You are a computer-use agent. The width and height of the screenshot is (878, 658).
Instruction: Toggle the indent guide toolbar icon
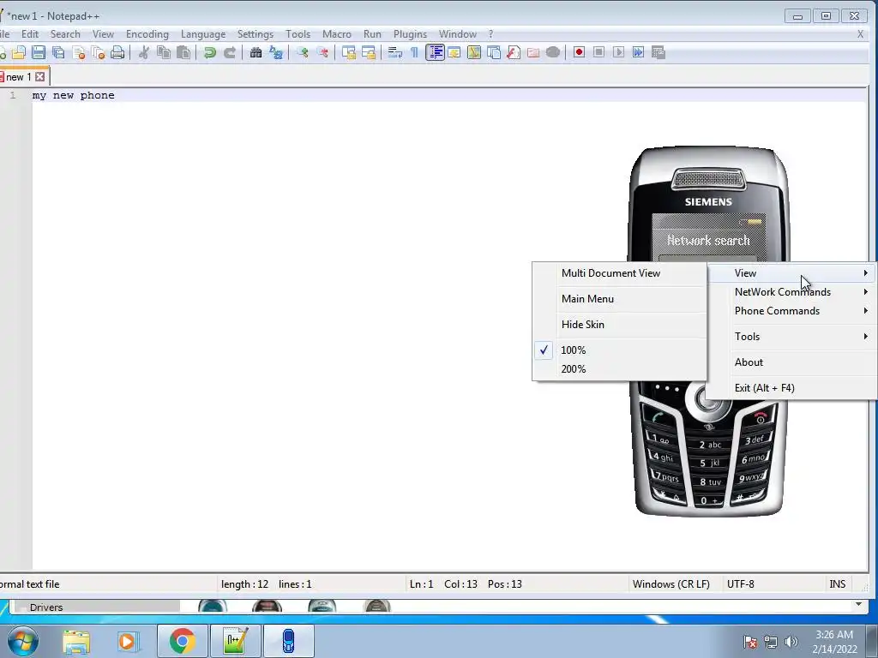435,52
